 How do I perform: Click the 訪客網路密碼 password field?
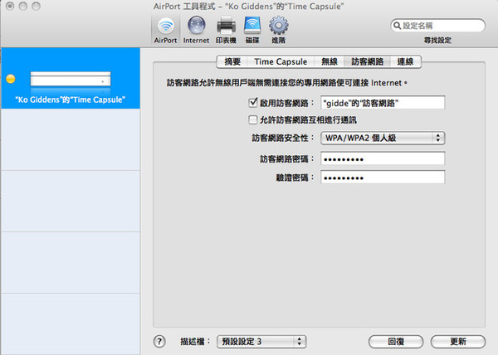[x=383, y=158]
